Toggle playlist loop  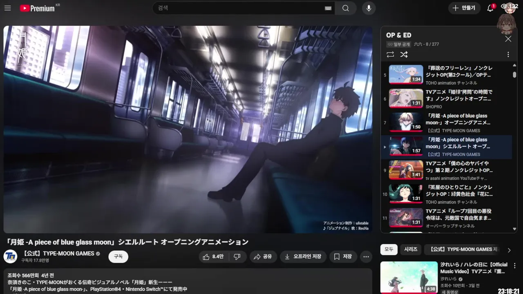click(390, 54)
